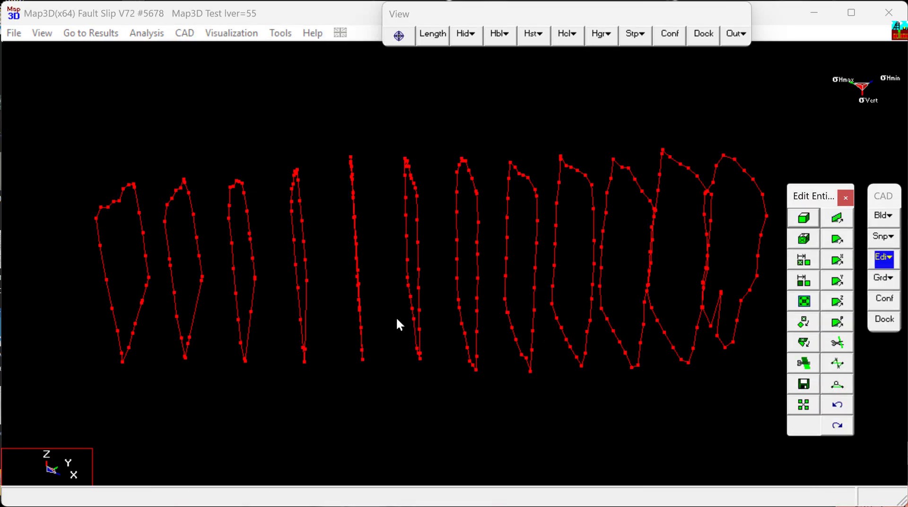
Task: Click Dock button in the CAD panel
Action: click(884, 319)
